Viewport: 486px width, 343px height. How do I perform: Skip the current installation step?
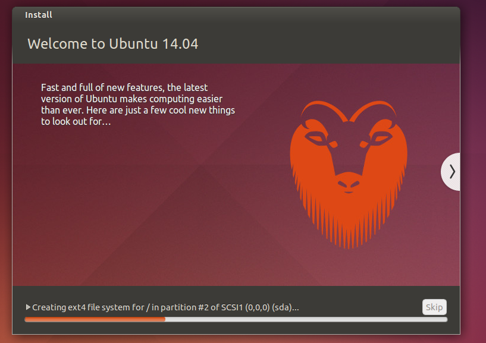point(434,307)
